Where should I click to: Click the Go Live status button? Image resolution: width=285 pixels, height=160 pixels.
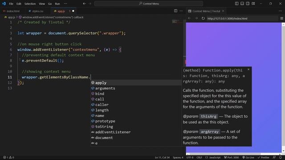tap(248, 157)
